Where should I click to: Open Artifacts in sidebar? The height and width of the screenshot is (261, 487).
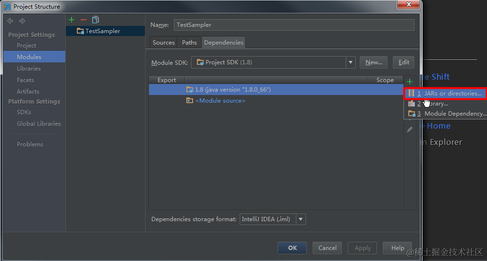point(28,92)
